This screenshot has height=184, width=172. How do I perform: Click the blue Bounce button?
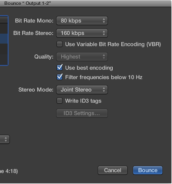pyautogui.click(x=148, y=170)
